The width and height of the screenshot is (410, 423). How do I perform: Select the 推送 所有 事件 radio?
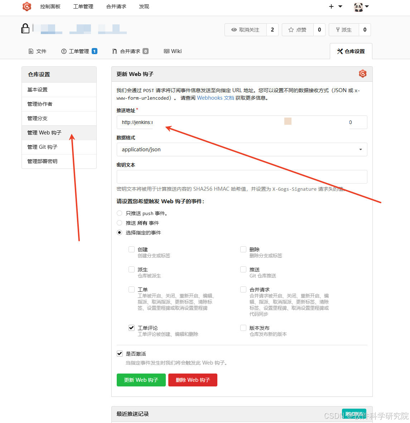[x=119, y=223]
